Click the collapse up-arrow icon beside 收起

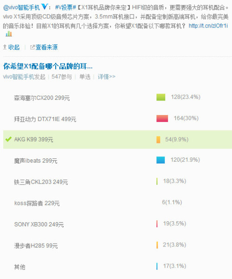pyautogui.click(x=5, y=47)
